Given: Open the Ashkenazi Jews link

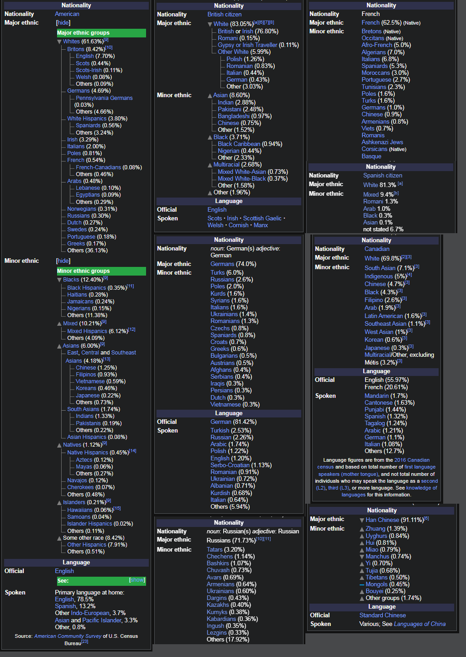Looking at the screenshot, I should [x=382, y=142].
